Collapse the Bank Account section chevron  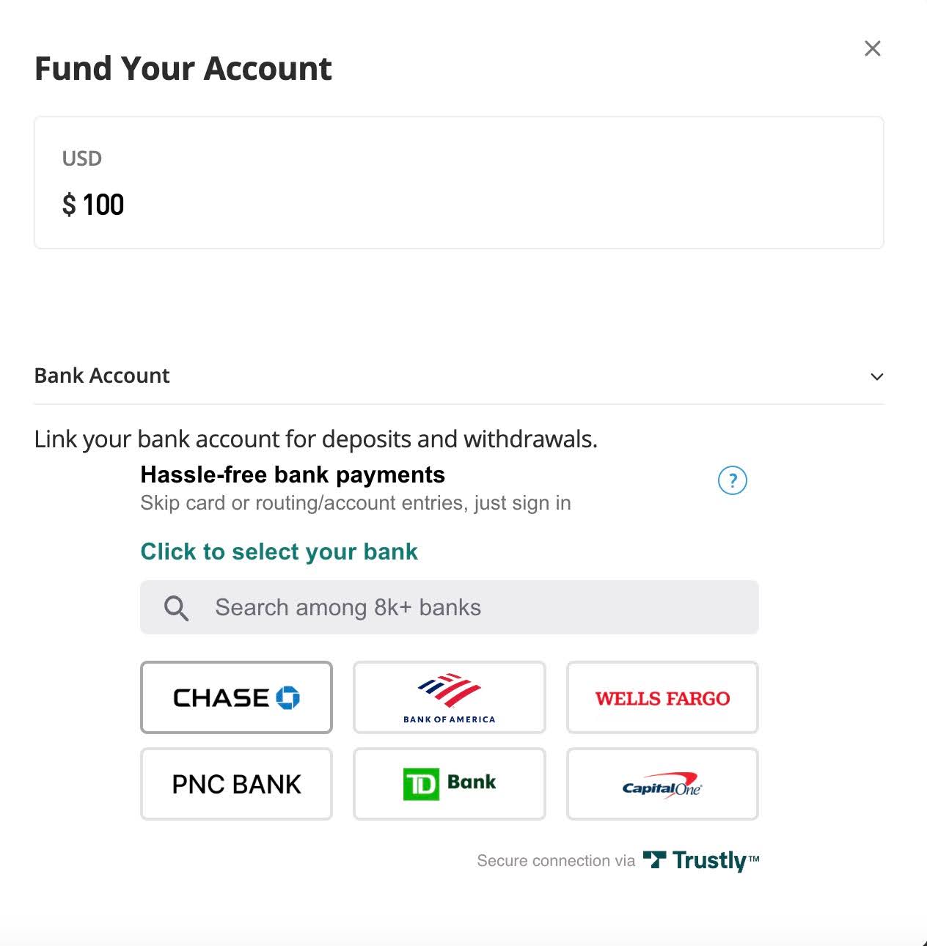click(876, 377)
